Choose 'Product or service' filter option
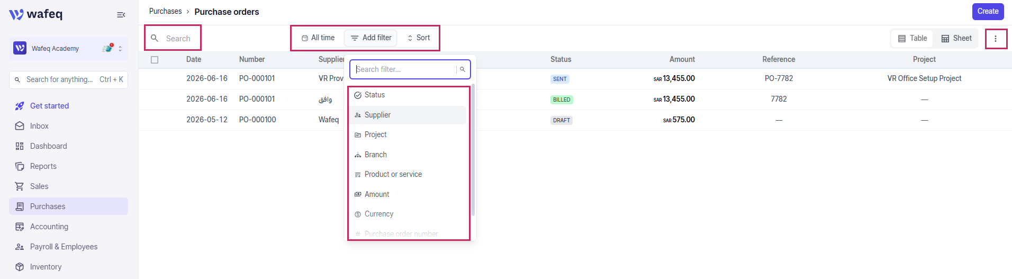The width and height of the screenshot is (1012, 279). [408, 175]
